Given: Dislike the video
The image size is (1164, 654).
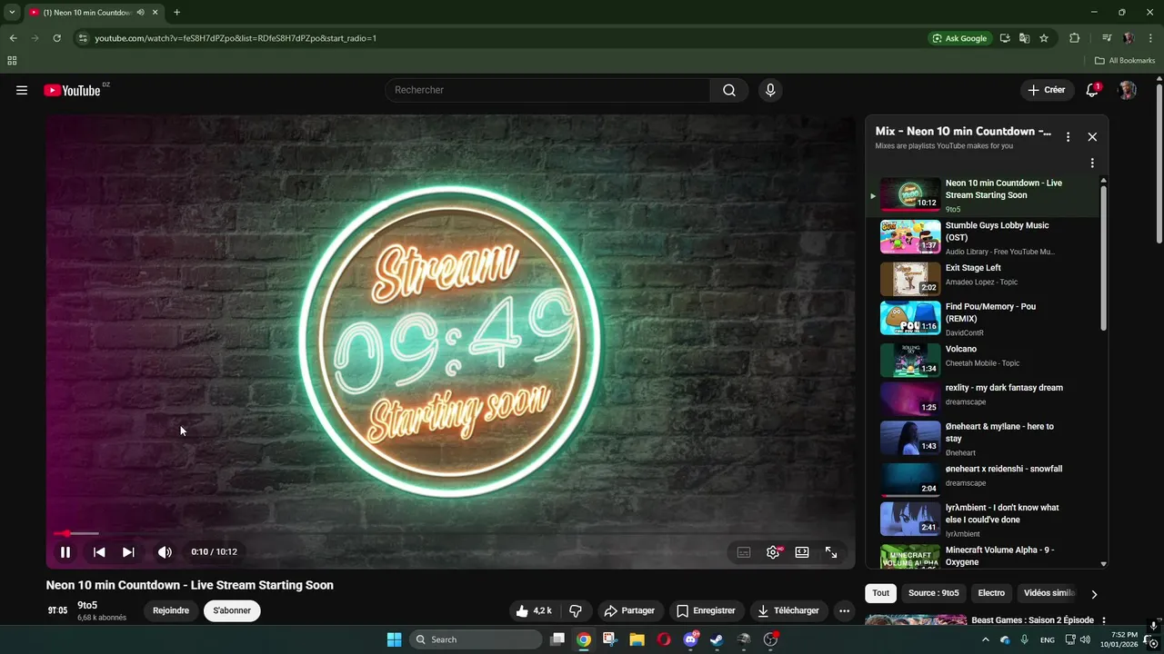Looking at the screenshot, I should click(575, 610).
